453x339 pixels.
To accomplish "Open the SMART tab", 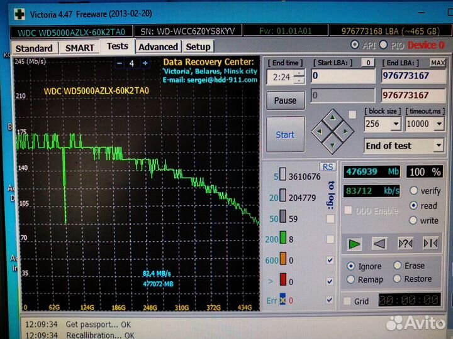I will click(x=80, y=48).
